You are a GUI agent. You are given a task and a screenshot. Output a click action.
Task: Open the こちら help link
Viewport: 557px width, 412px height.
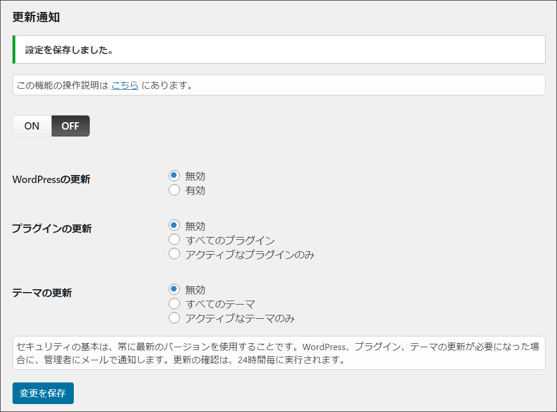click(125, 86)
